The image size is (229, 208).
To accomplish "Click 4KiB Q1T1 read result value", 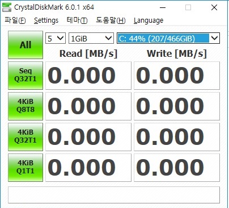I will 88,168.
